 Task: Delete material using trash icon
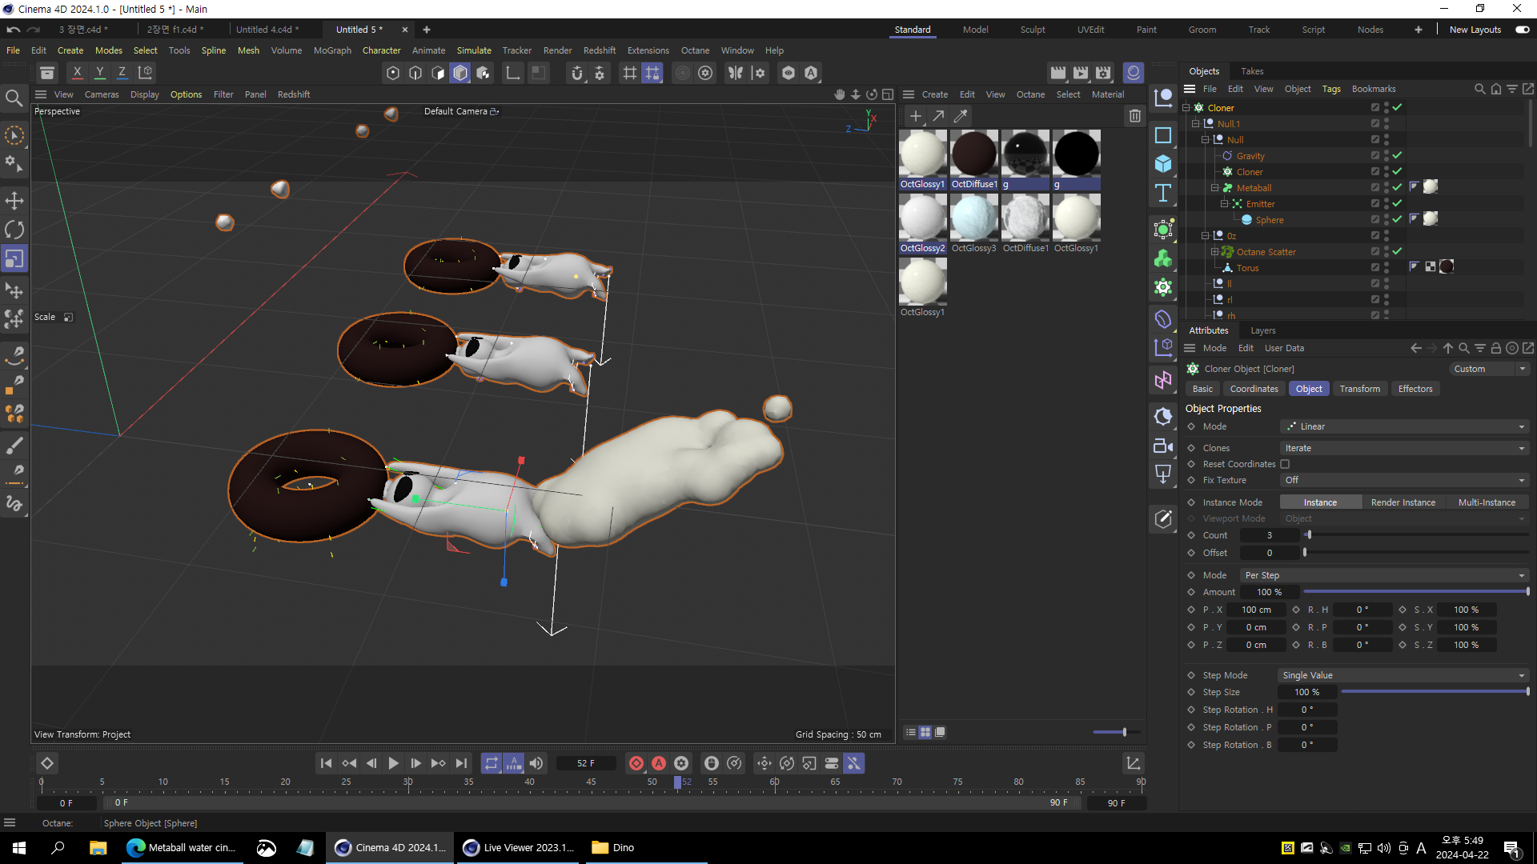[1134, 117]
